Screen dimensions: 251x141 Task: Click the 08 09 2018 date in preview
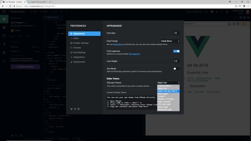click(x=198, y=65)
